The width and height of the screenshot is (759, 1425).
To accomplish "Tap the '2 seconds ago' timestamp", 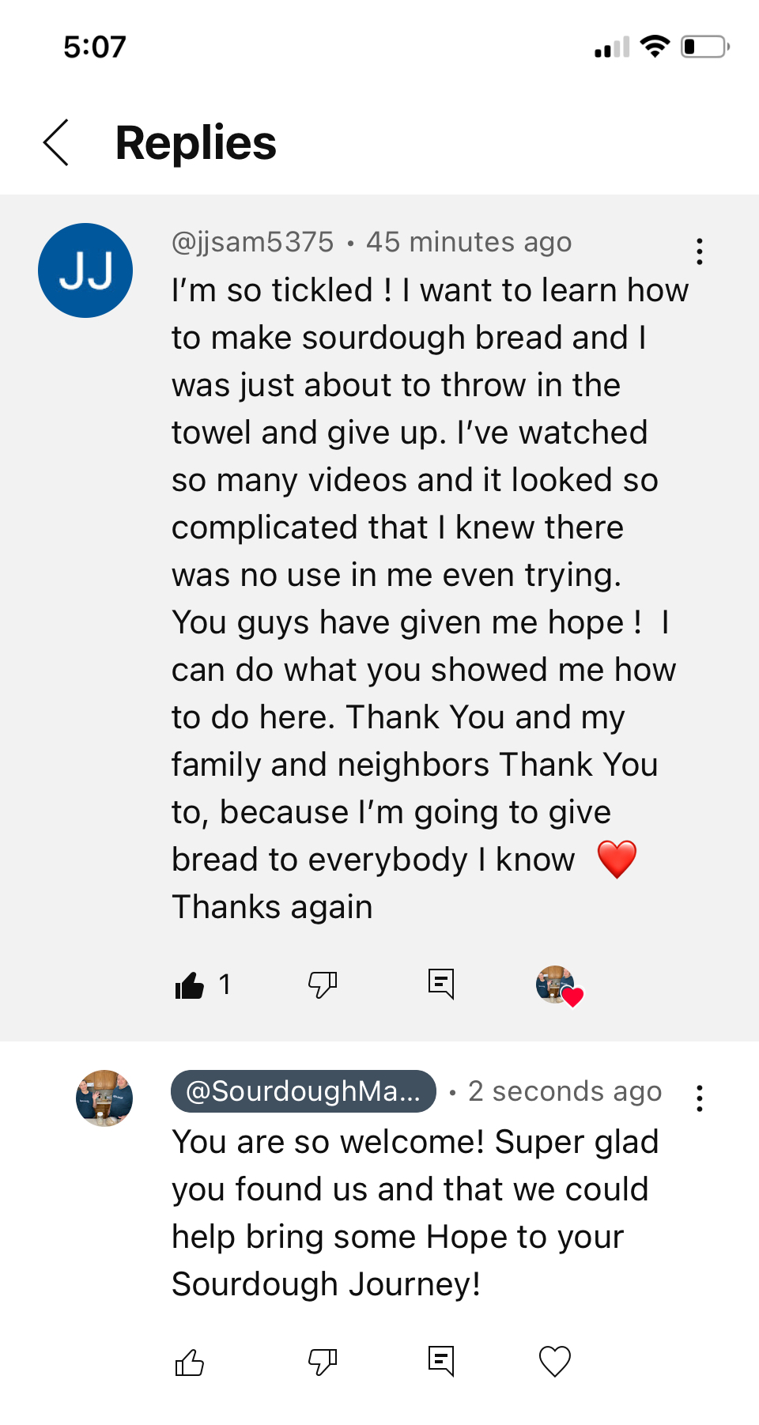I will tap(565, 1091).
